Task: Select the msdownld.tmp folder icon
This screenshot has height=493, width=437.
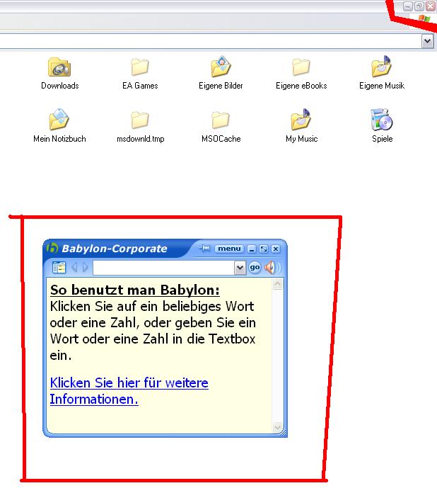Action: coord(140,120)
